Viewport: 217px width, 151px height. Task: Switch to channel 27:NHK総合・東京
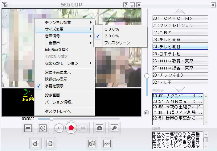pos(180,68)
